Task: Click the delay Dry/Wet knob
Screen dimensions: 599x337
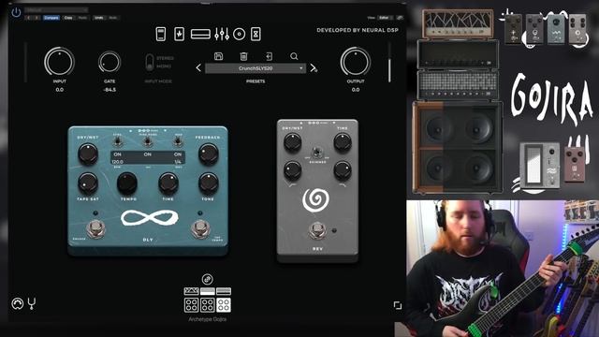Action: [x=88, y=154]
